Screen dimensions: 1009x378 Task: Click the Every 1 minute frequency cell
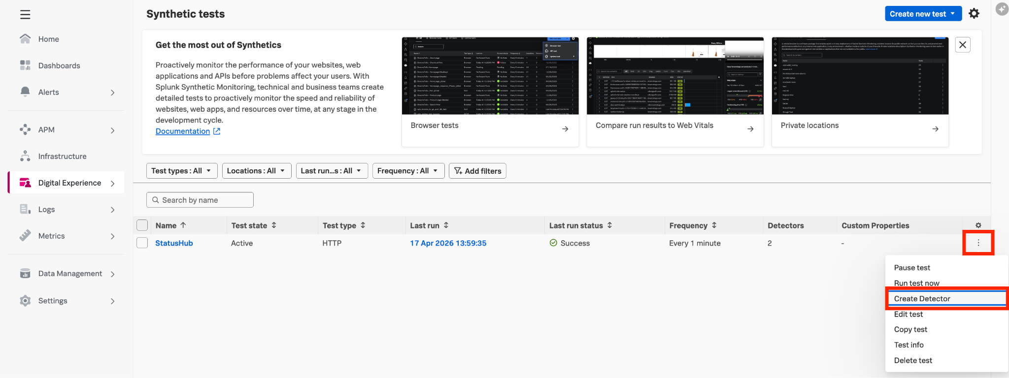[695, 243]
